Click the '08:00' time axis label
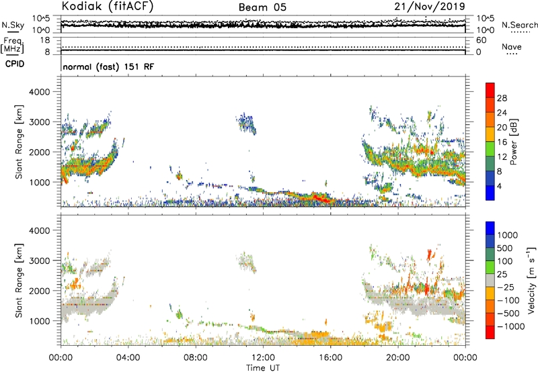The image size is (538, 372). pos(195,358)
